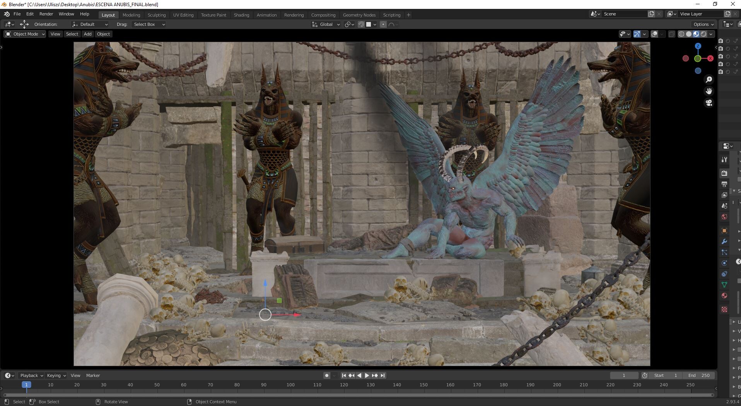Open the Render menu
Image resolution: width=741 pixels, height=406 pixels.
(46, 14)
